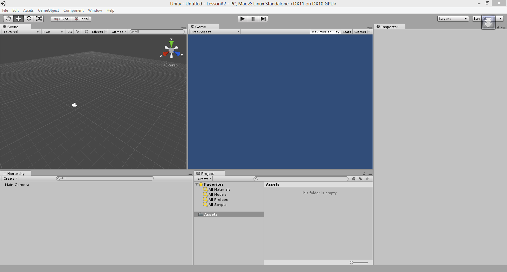The image size is (507, 272).
Task: Open the Textured draw mode dropdown
Action: click(x=21, y=32)
